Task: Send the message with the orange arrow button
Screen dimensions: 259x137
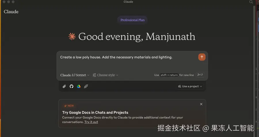Action: click(x=202, y=57)
